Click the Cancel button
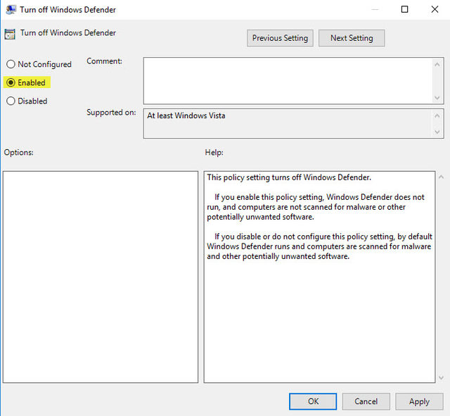Viewport: 450px width, 416px height. click(366, 401)
